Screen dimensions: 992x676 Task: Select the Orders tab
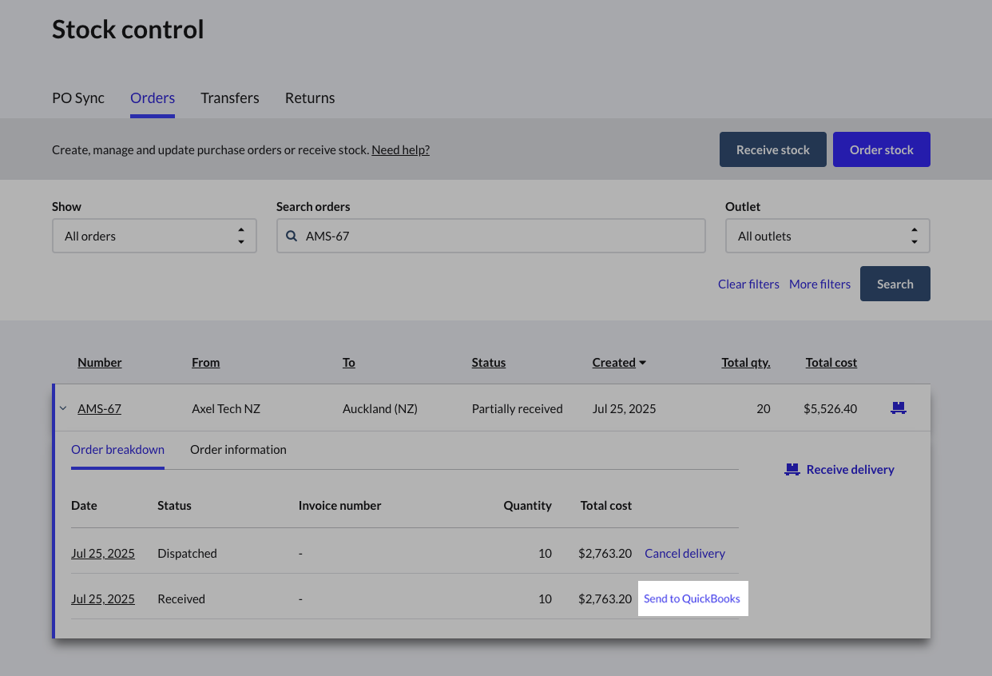153,98
